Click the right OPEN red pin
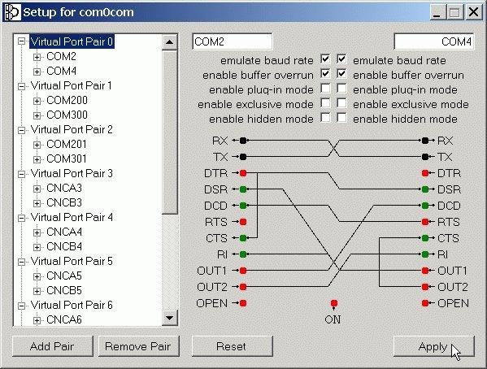 (x=425, y=303)
